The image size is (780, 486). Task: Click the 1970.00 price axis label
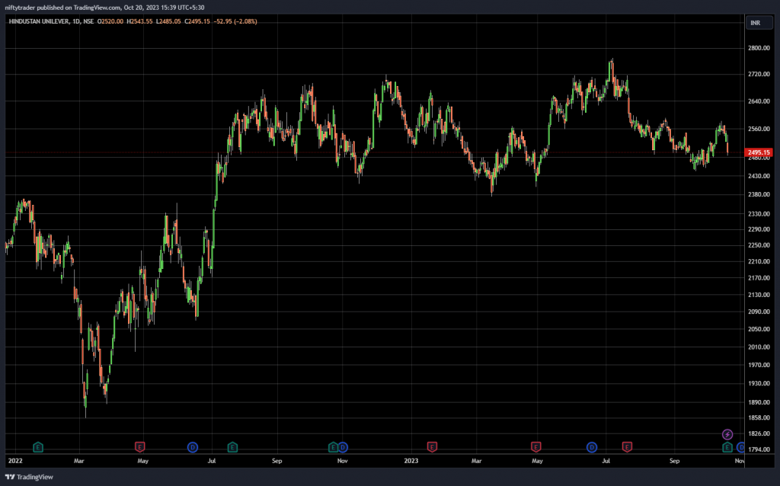pos(759,365)
